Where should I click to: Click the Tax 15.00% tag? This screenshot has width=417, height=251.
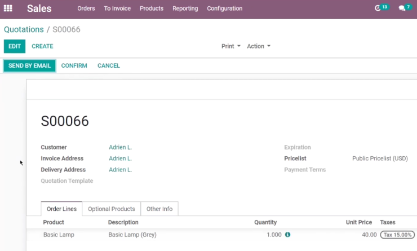click(397, 235)
